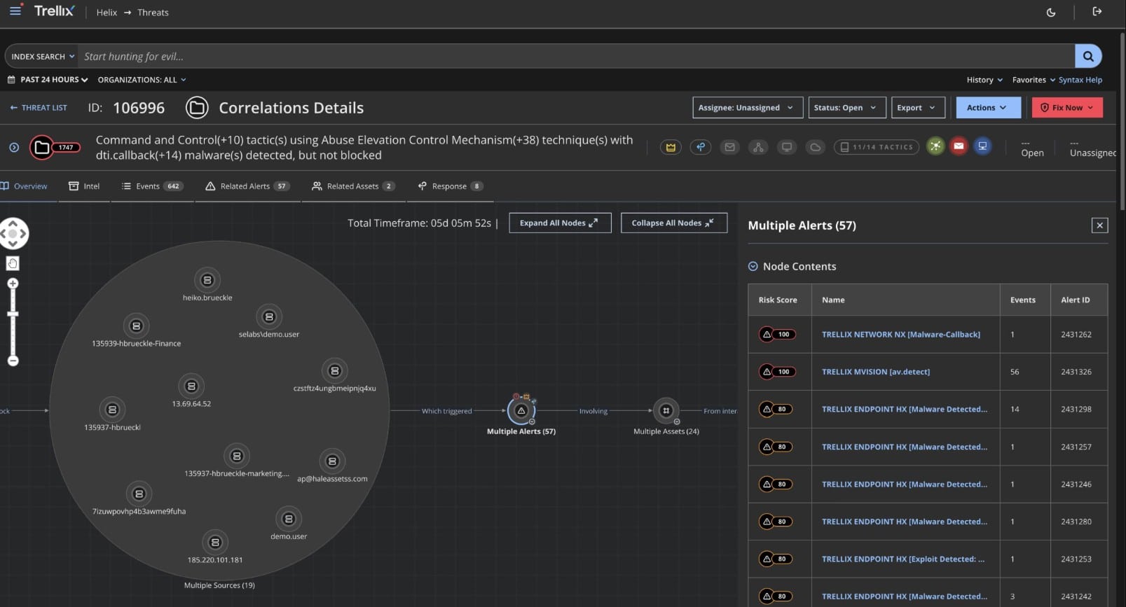The width and height of the screenshot is (1126, 607).
Task: Click the graph pan navigation control
Action: coord(13,234)
